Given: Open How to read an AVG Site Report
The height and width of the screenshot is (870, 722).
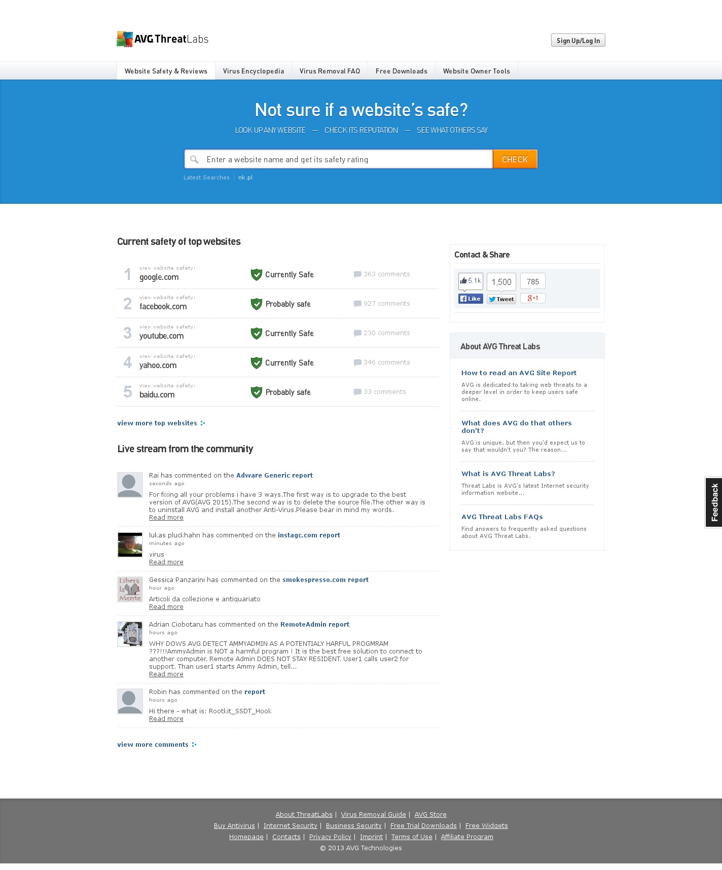Looking at the screenshot, I should 519,373.
